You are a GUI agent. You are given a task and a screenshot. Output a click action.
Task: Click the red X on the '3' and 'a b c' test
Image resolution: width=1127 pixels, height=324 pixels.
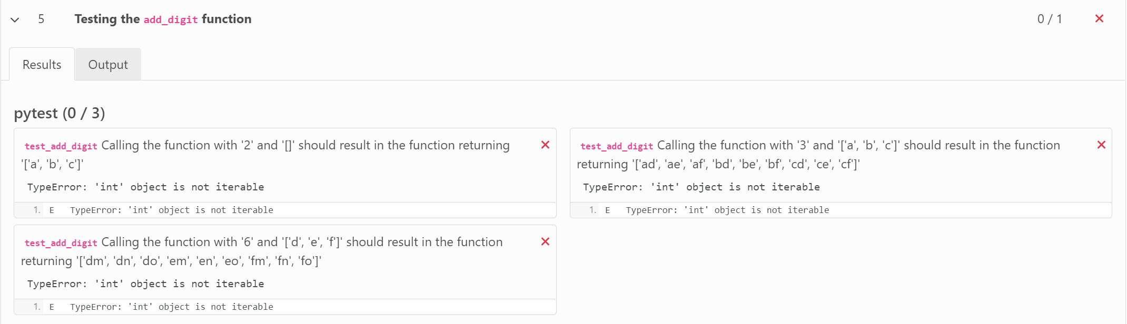click(1101, 145)
